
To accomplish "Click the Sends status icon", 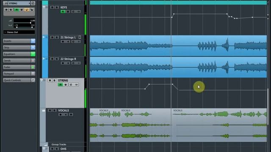I will coord(33,60).
